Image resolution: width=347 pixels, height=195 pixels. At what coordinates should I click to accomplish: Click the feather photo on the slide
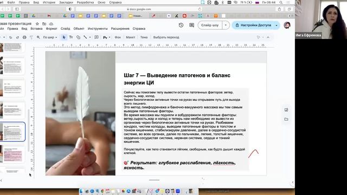[80, 113]
